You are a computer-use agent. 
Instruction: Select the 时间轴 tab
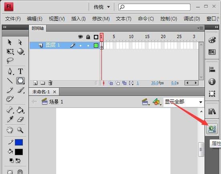click(38, 28)
